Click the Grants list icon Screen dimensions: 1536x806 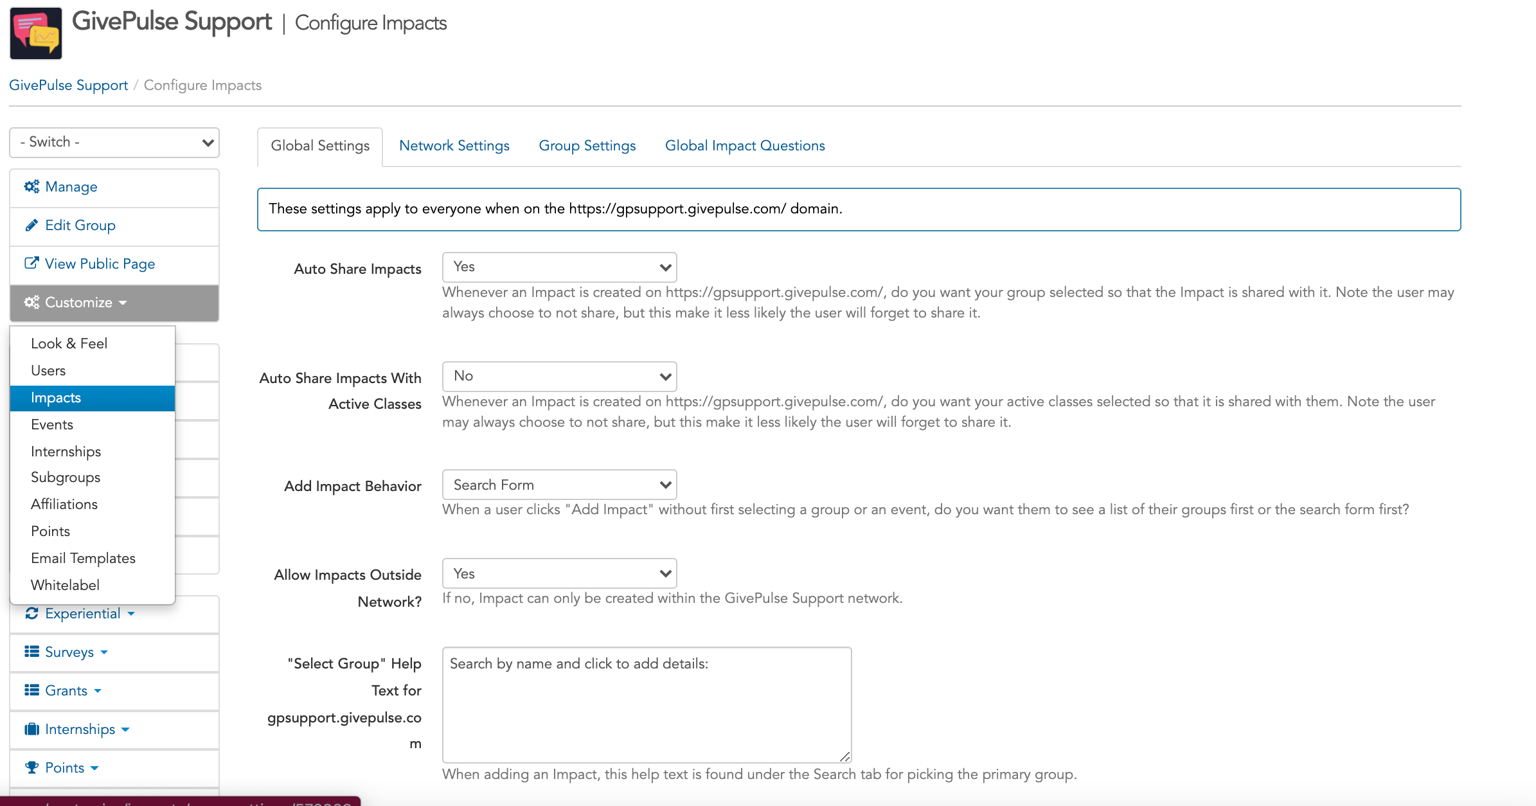pos(31,690)
